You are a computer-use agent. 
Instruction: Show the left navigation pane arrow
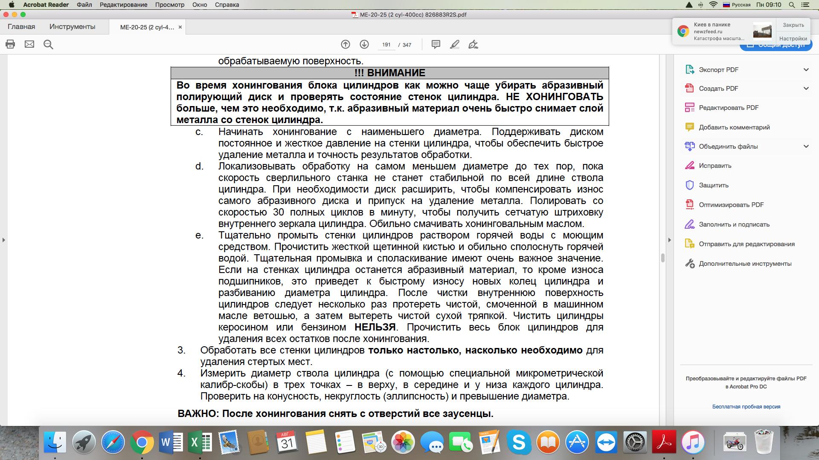pos(4,240)
